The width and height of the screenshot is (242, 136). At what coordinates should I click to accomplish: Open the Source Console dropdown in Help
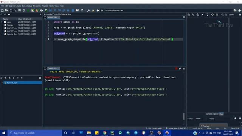click(x=200, y=119)
